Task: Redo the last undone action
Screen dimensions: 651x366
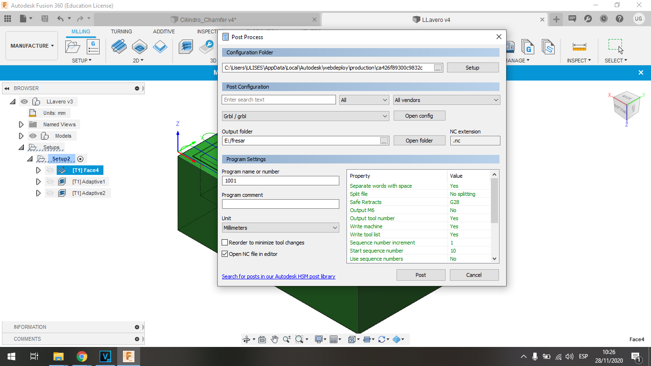Action: tap(80, 19)
